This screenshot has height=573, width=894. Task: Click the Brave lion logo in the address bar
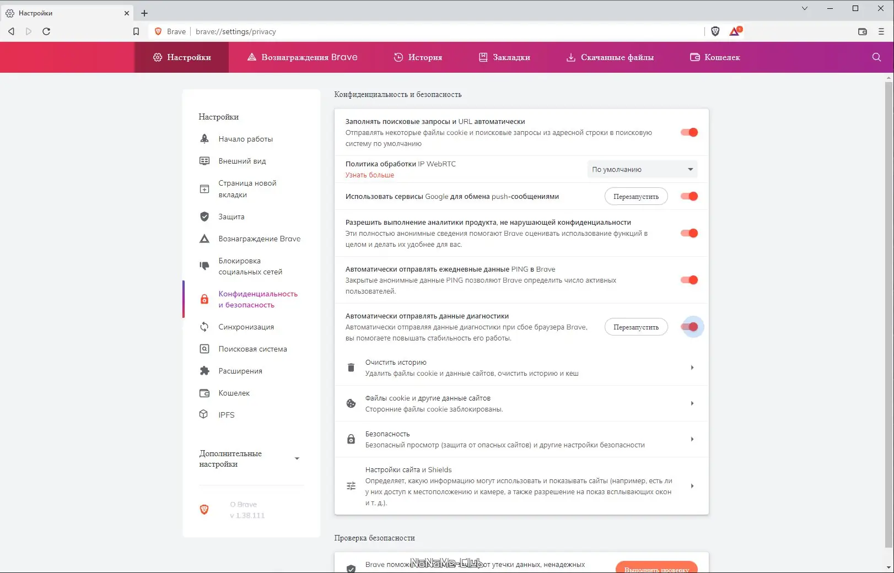pos(159,31)
